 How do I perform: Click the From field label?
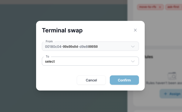[49, 41]
